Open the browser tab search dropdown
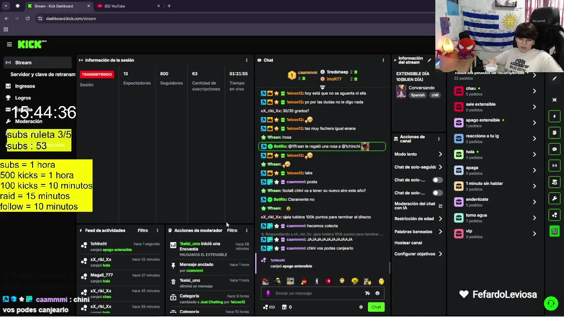Image resolution: width=564 pixels, height=317 pixels. 6,6
